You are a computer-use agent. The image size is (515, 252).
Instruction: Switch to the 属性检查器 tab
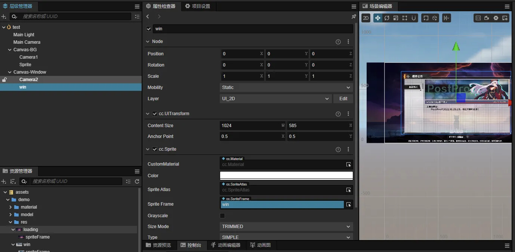[161, 6]
